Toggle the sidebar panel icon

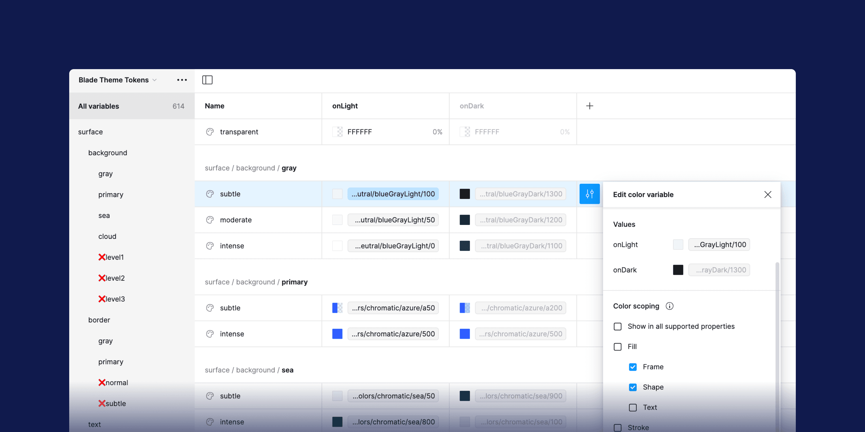tap(207, 80)
